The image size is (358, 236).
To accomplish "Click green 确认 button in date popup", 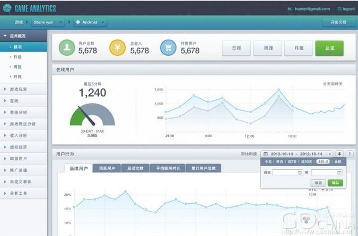I will tap(335, 183).
